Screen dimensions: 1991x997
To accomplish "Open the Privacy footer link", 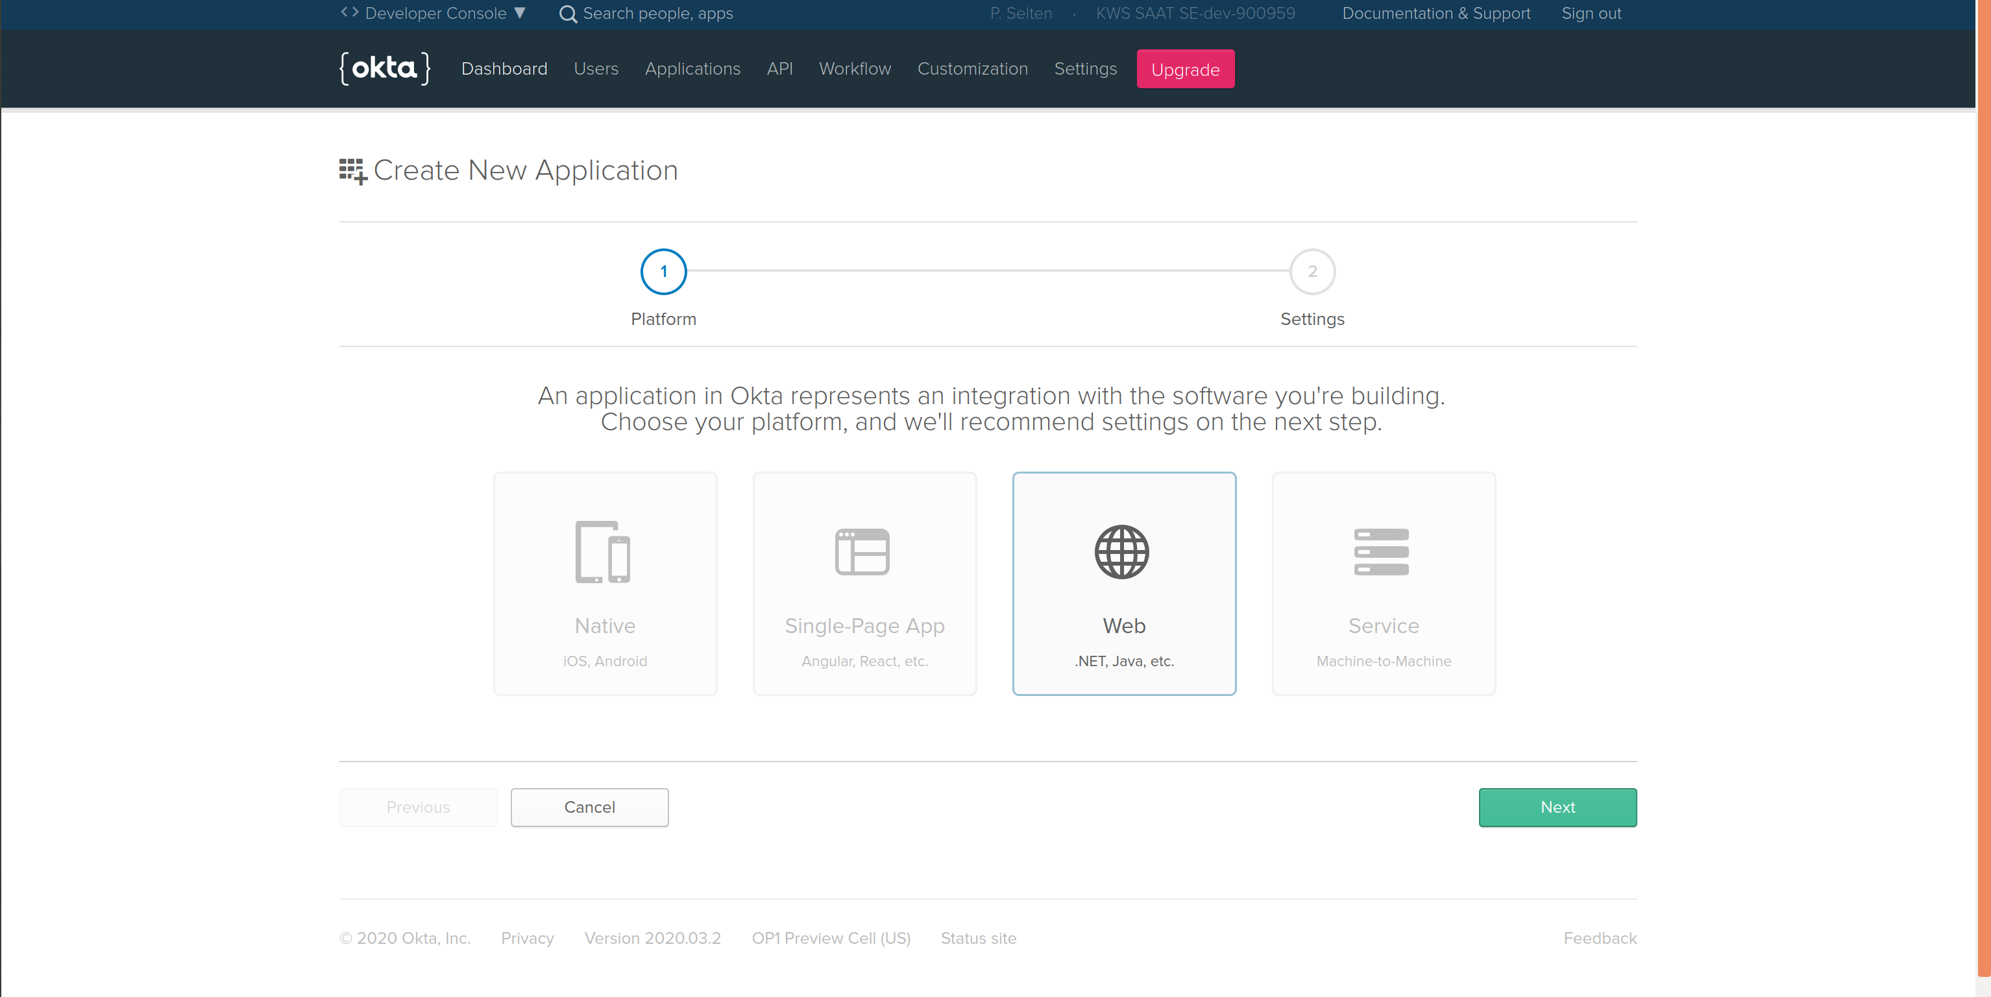I will [527, 939].
